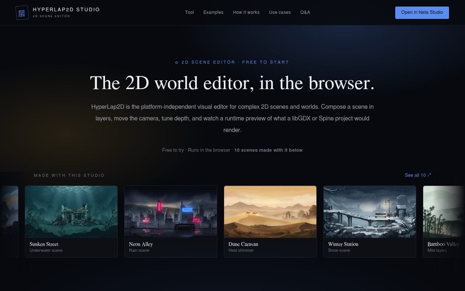The height and width of the screenshot is (291, 465).
Task: Jump to the Q&A section
Action: pyautogui.click(x=305, y=12)
